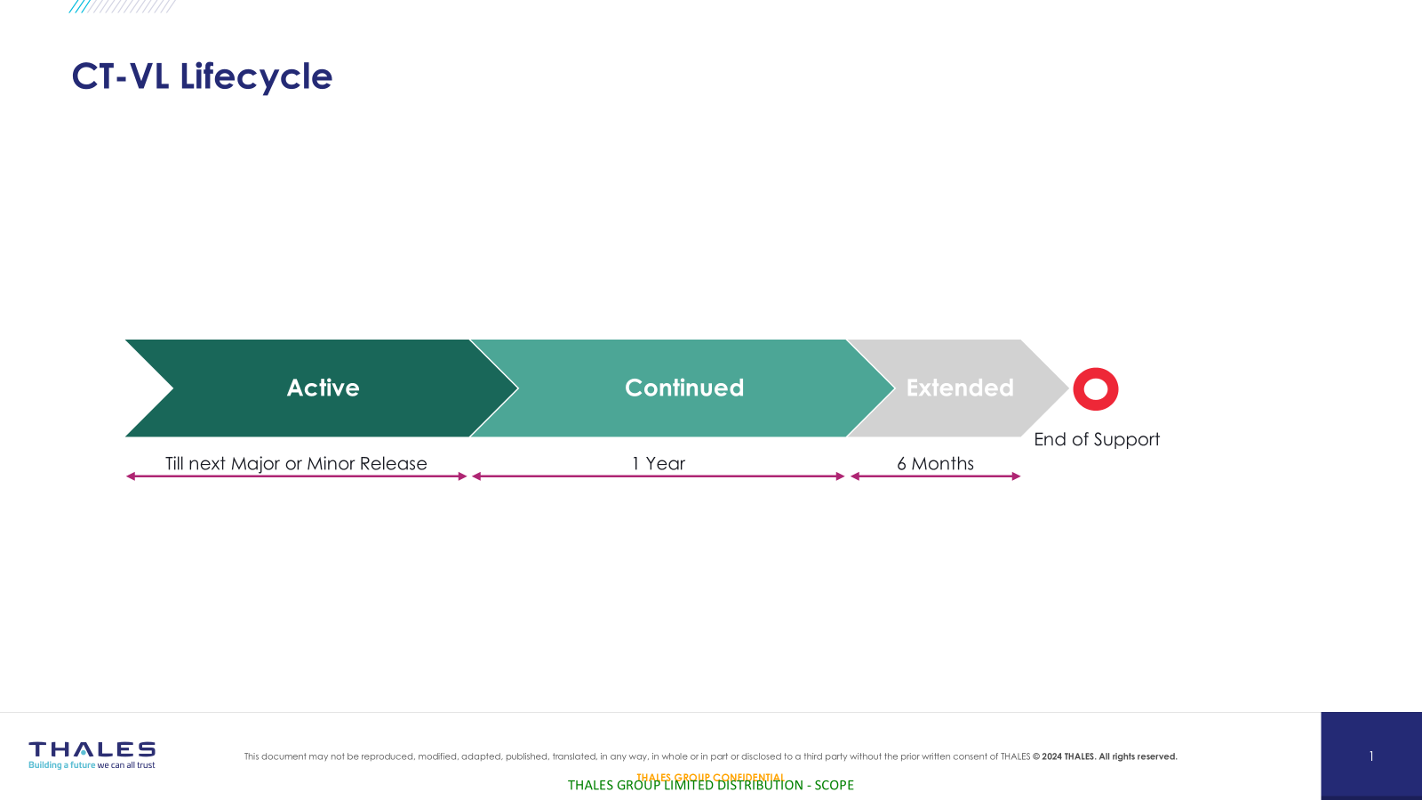
Task: Click the "Building a future we can all trust" tagline
Action: [x=92, y=765]
